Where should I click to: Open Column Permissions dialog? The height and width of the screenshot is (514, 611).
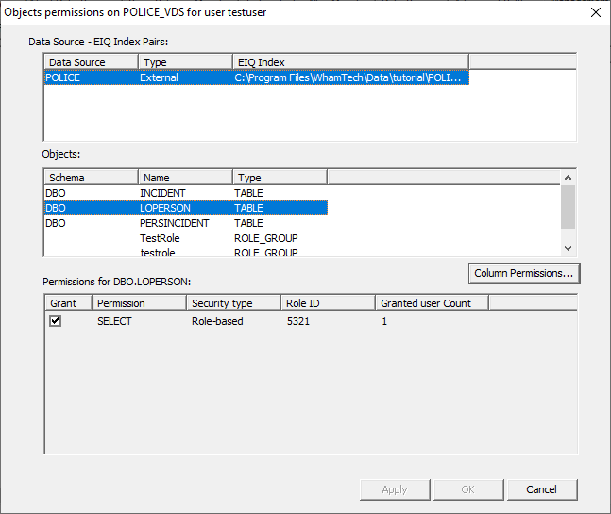[x=523, y=273]
